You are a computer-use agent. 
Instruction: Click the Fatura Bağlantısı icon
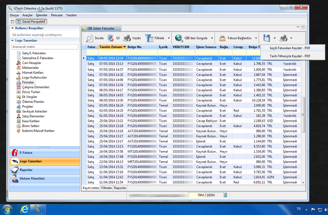222,38
